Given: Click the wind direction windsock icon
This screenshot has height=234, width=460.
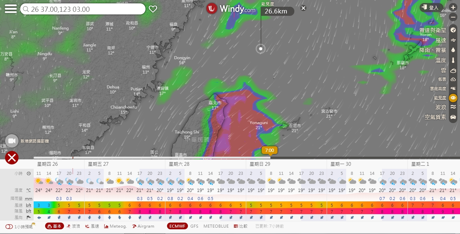Looking at the screenshot, I should [x=29, y=218].
